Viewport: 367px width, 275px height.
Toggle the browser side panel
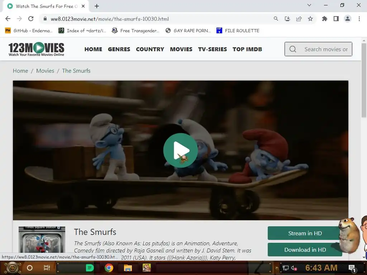(336, 19)
